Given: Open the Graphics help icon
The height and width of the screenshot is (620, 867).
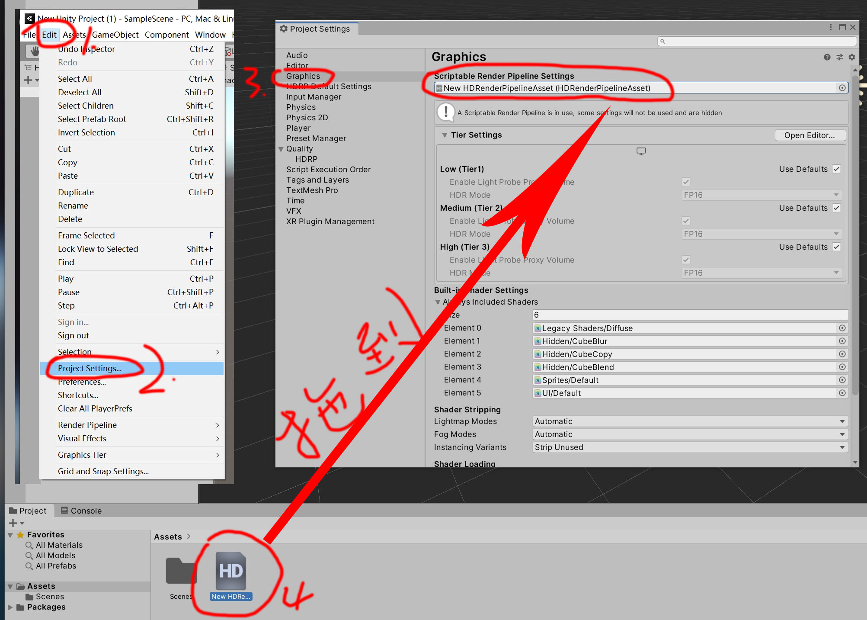Looking at the screenshot, I should pyautogui.click(x=827, y=57).
